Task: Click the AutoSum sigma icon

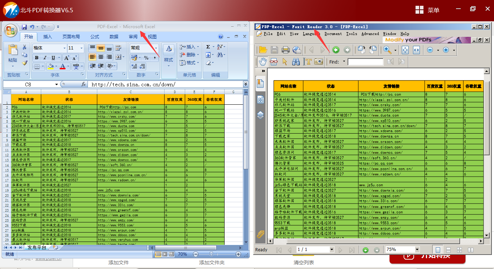Action: coord(208,47)
